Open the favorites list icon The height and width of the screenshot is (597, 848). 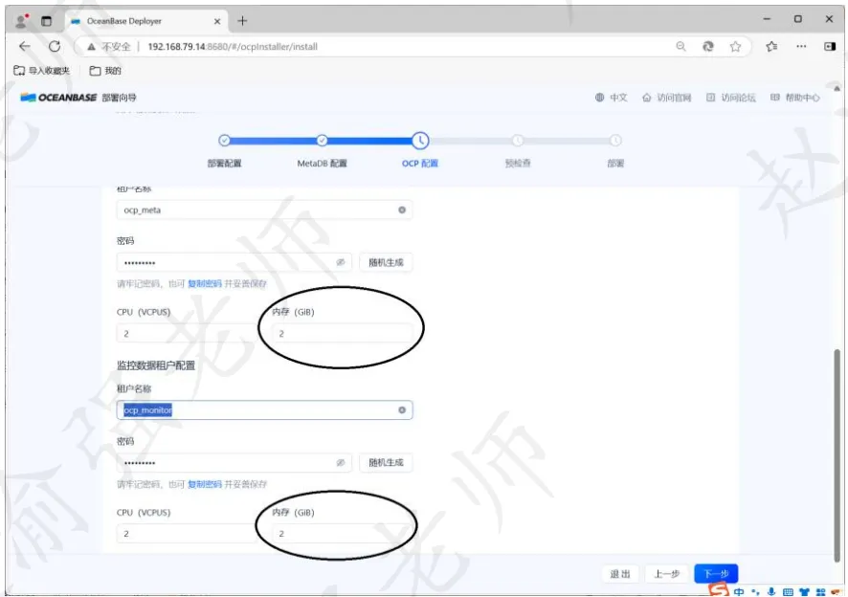click(771, 47)
